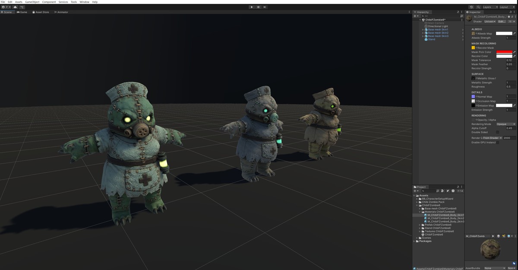Click the Mask Pick Color eyedropper

[514, 52]
